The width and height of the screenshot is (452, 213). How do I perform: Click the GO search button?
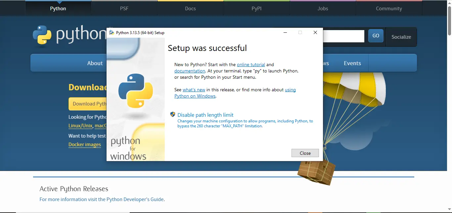(x=376, y=36)
